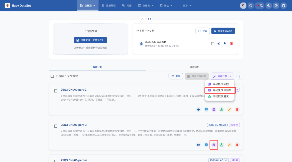Open the task status checkmark icon
The image size is (292, 162).
[251, 6]
